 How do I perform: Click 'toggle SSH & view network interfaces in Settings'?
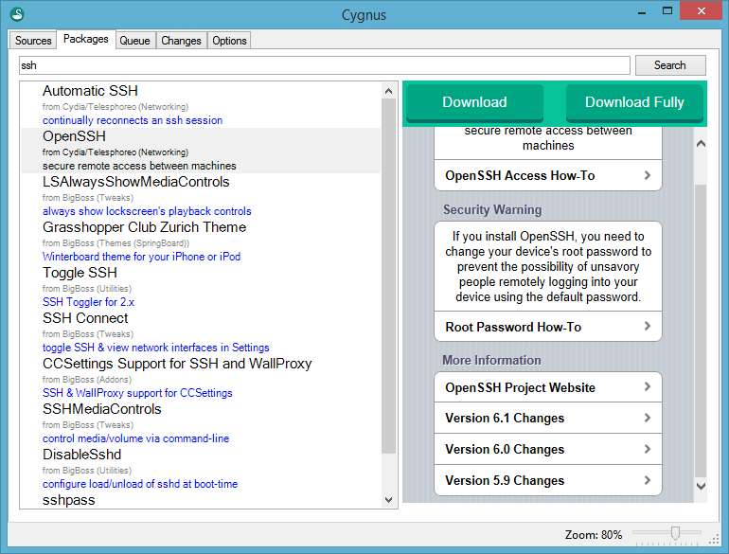point(156,348)
